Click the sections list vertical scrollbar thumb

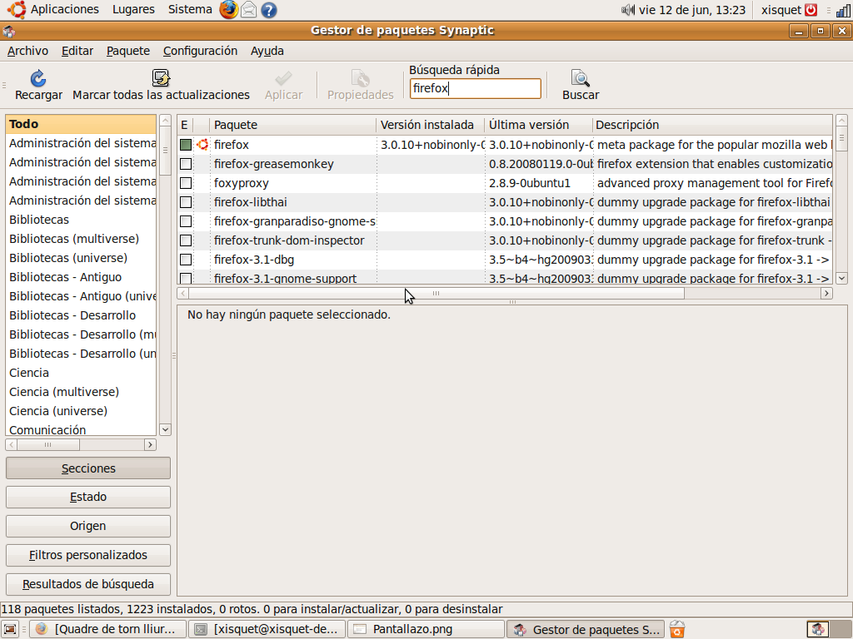click(166, 151)
